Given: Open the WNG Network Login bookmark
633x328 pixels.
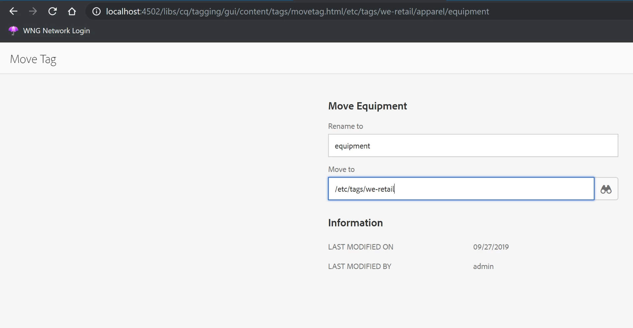Looking at the screenshot, I should pos(56,31).
